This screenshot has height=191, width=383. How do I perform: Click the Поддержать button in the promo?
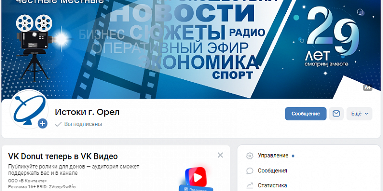196,189
